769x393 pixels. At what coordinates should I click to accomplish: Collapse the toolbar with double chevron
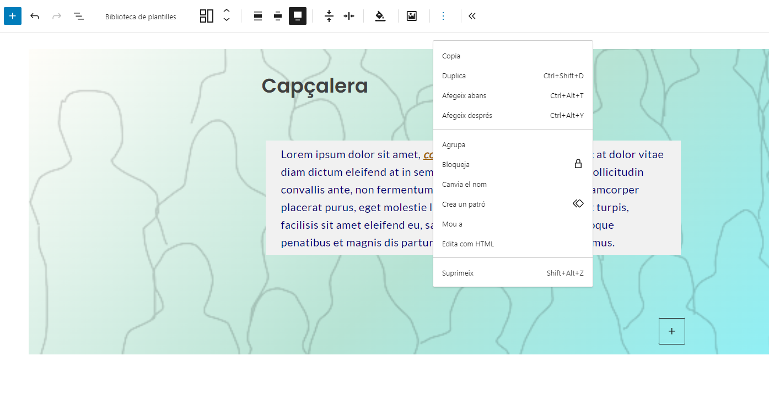[x=472, y=16]
